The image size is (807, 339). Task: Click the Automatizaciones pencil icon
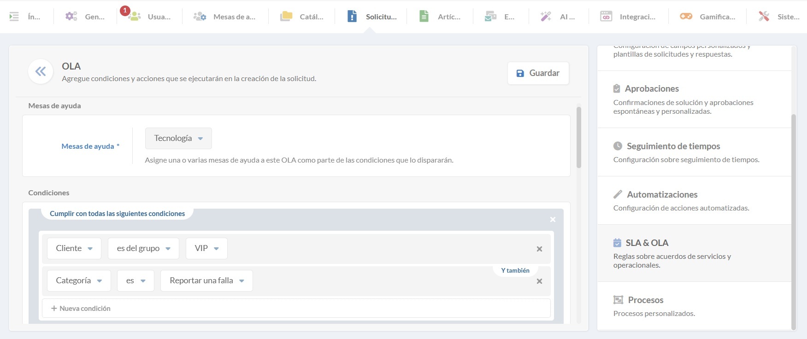[x=618, y=194]
